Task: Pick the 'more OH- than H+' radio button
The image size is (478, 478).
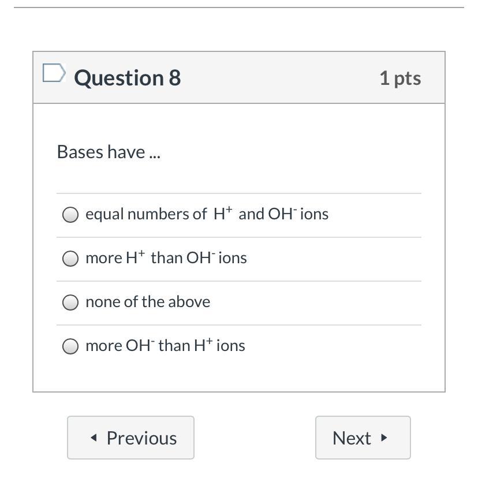Action: coord(70,346)
